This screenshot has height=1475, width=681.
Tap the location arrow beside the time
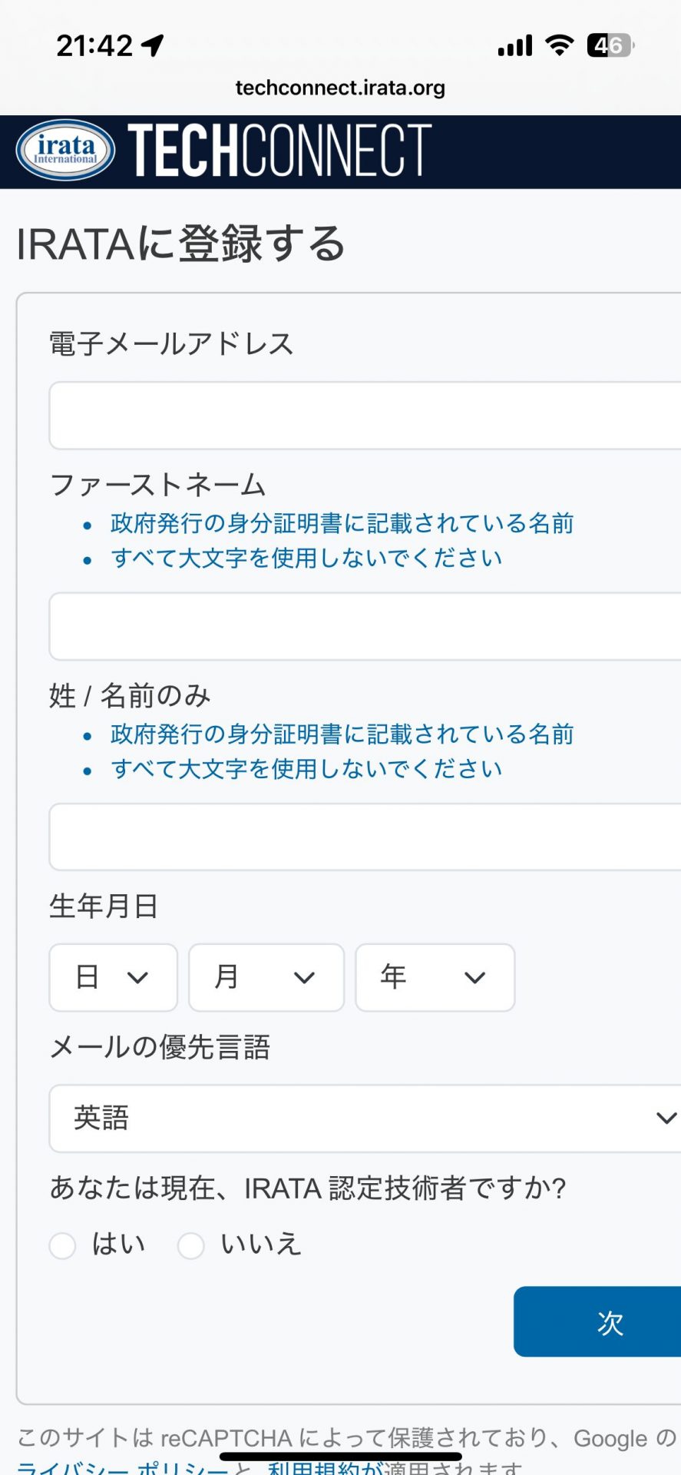(x=153, y=46)
